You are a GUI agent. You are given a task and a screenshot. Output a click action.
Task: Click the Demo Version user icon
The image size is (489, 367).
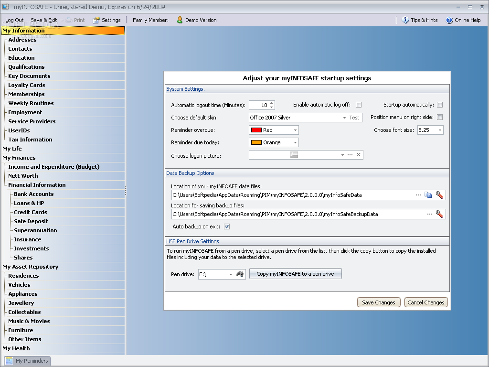[x=180, y=20]
